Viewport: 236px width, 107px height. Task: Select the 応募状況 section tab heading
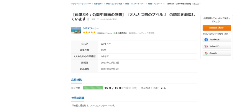click(76, 80)
